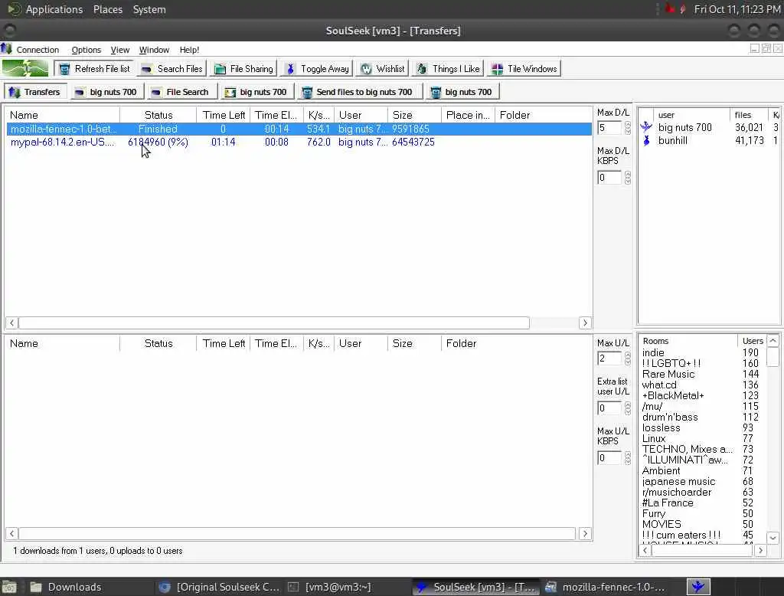
Task: Select the Rare Music room
Action: tap(668, 375)
